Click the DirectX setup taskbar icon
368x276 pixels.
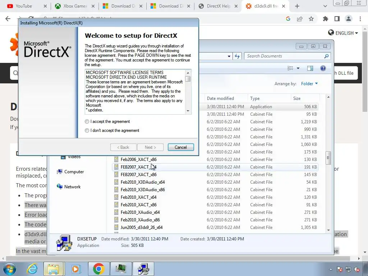[143, 269]
